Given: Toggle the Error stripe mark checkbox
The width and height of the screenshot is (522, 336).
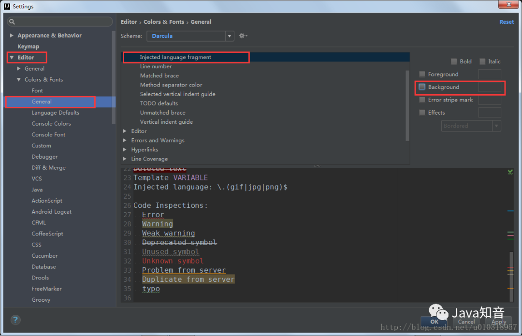Looking at the screenshot, I should pos(422,100).
